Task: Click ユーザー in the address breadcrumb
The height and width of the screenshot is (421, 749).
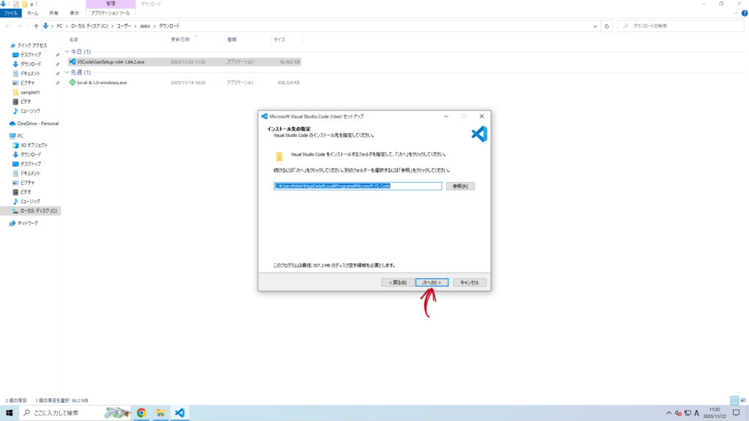Action: 124,26
